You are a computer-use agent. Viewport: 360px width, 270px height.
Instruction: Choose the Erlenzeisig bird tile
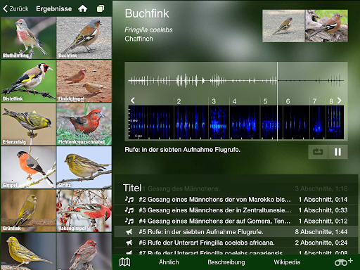28,124
